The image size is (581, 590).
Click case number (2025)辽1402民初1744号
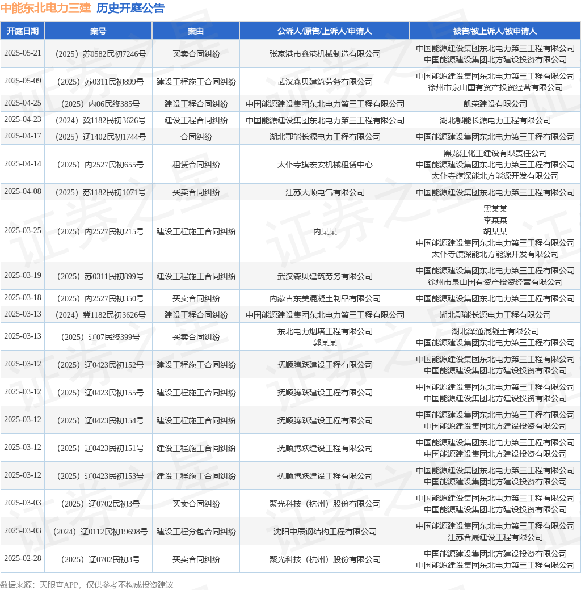[x=100, y=137]
